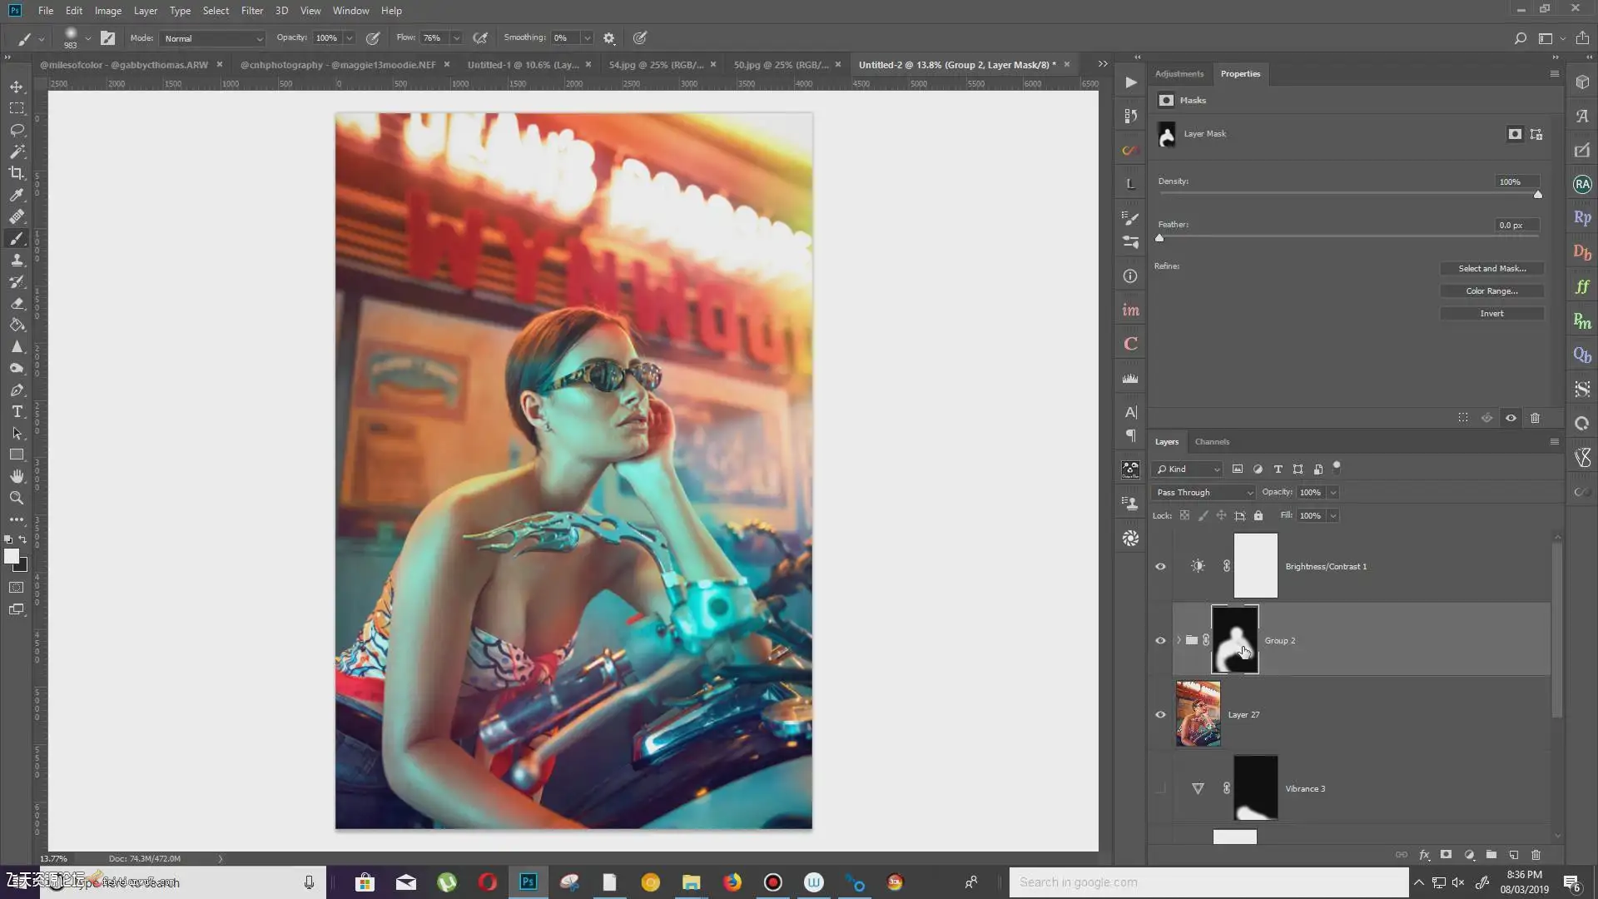Select the Horizontal Type tool
1598x899 pixels.
point(17,412)
